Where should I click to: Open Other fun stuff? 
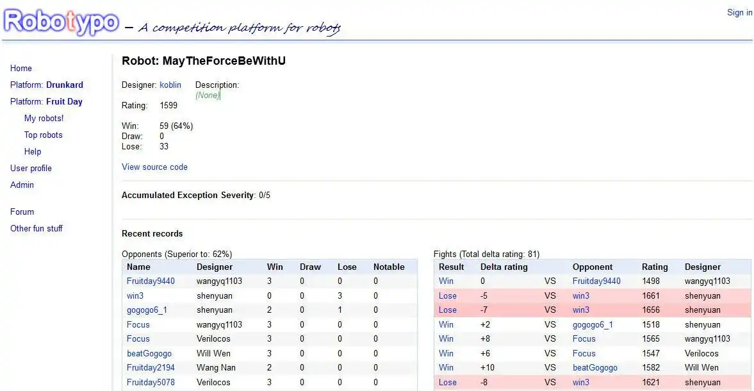[37, 229]
